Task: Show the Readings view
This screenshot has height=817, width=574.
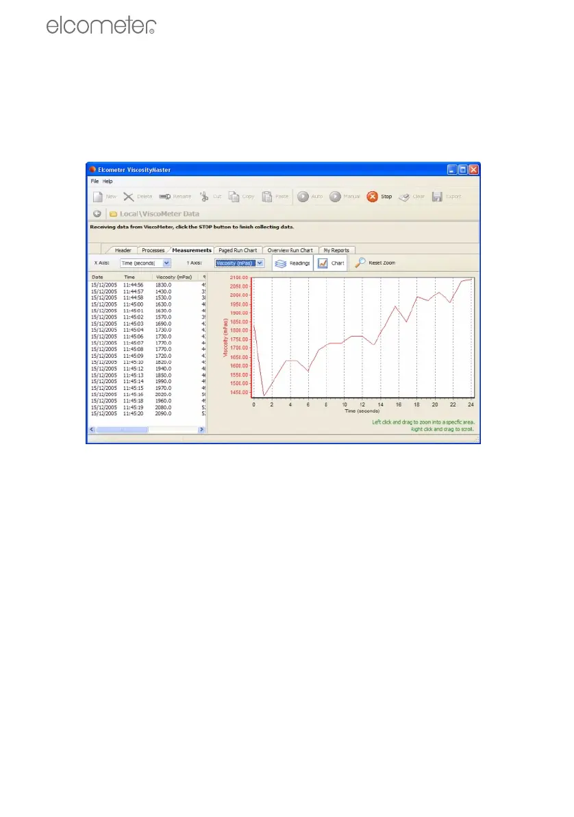Action: coord(292,263)
